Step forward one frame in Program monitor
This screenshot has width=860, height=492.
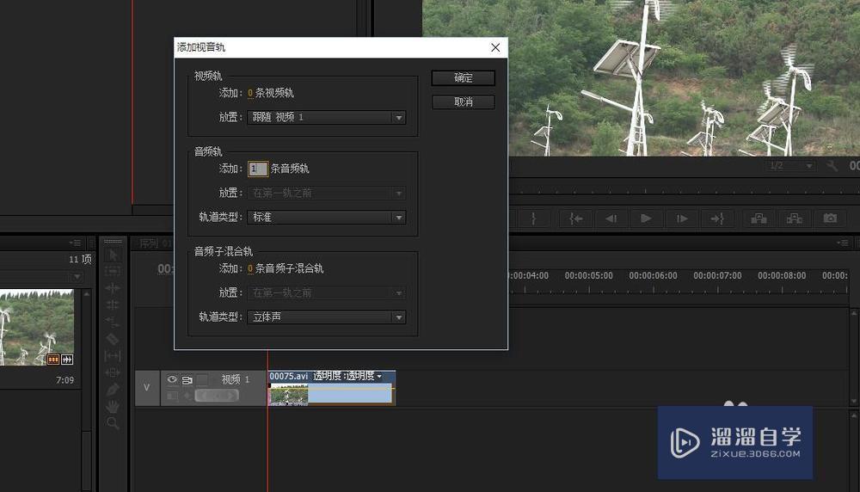click(x=682, y=218)
